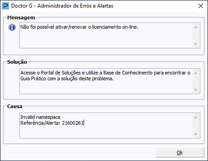This screenshot has width=208, height=161.
Task: Click the up arrow in Mensagem scrollbar
Action: point(196,28)
